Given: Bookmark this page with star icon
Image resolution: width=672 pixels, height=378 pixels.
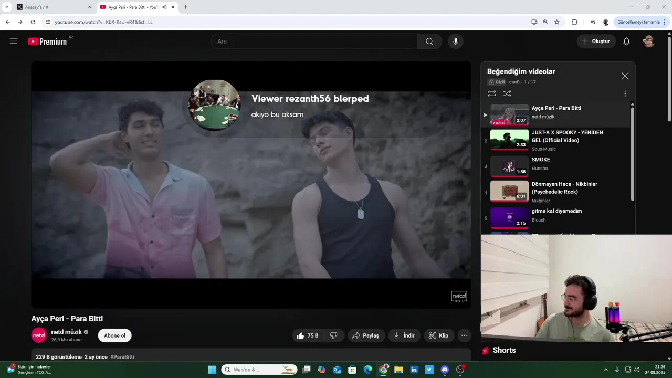Looking at the screenshot, I should 557,22.
